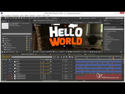This screenshot has height=94, width=125.
Task: Toggle visibility of Jumping Point 03 layer
Action: [x=2, y=78]
